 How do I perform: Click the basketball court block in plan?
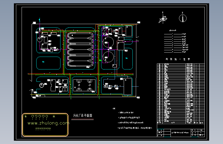pos(84,85)
